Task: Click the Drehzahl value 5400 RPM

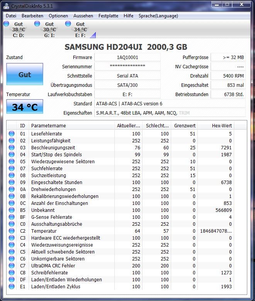Action: coord(228,76)
